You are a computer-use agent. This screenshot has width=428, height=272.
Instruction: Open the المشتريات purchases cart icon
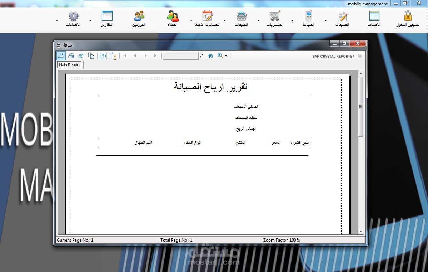(275, 16)
